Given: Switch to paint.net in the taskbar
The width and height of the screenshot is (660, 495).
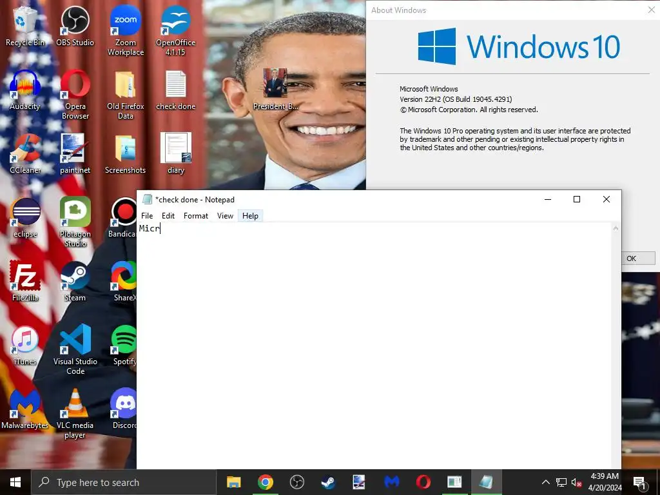Looking at the screenshot, I should pyautogui.click(x=360, y=482).
